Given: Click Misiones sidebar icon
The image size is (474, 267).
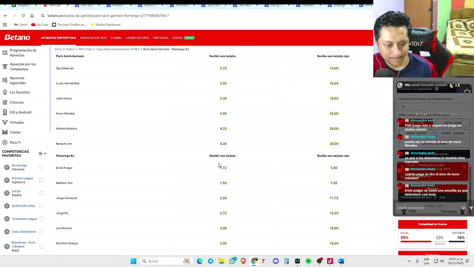Looking at the screenshot, I should (x=5, y=102).
